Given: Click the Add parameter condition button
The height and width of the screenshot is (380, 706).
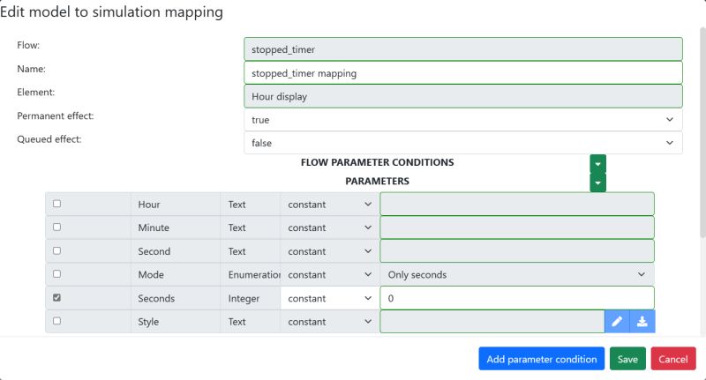Looking at the screenshot, I should click(x=542, y=360).
